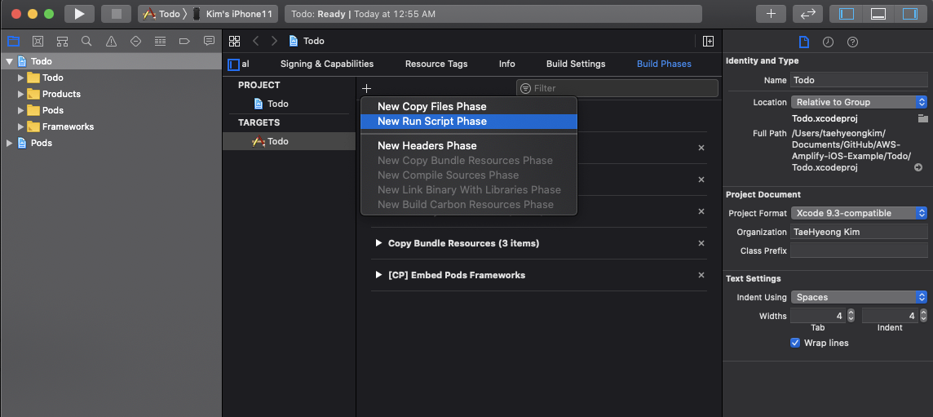Toggle the Wrap lines checkbox

tap(795, 343)
